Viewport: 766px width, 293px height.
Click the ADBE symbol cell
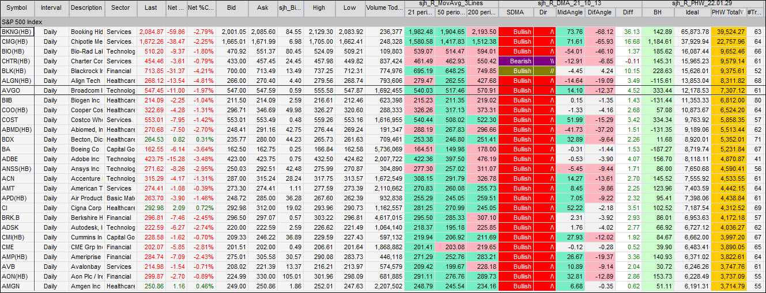(17, 159)
